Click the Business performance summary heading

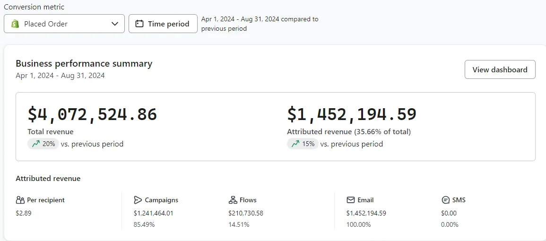point(84,64)
